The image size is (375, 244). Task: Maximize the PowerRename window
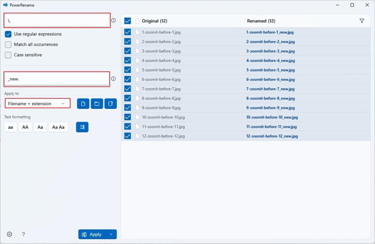(x=352, y=5)
